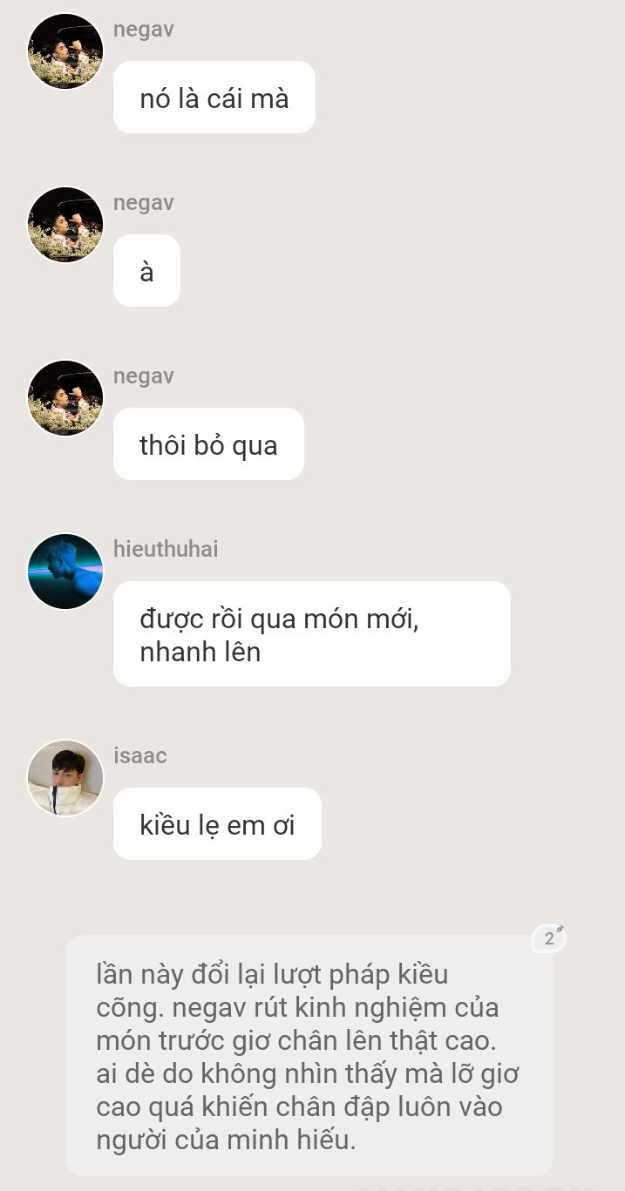The image size is (625, 1191).
Task: Select the "thôi bỏ qua" message bubble
Action: point(208,444)
